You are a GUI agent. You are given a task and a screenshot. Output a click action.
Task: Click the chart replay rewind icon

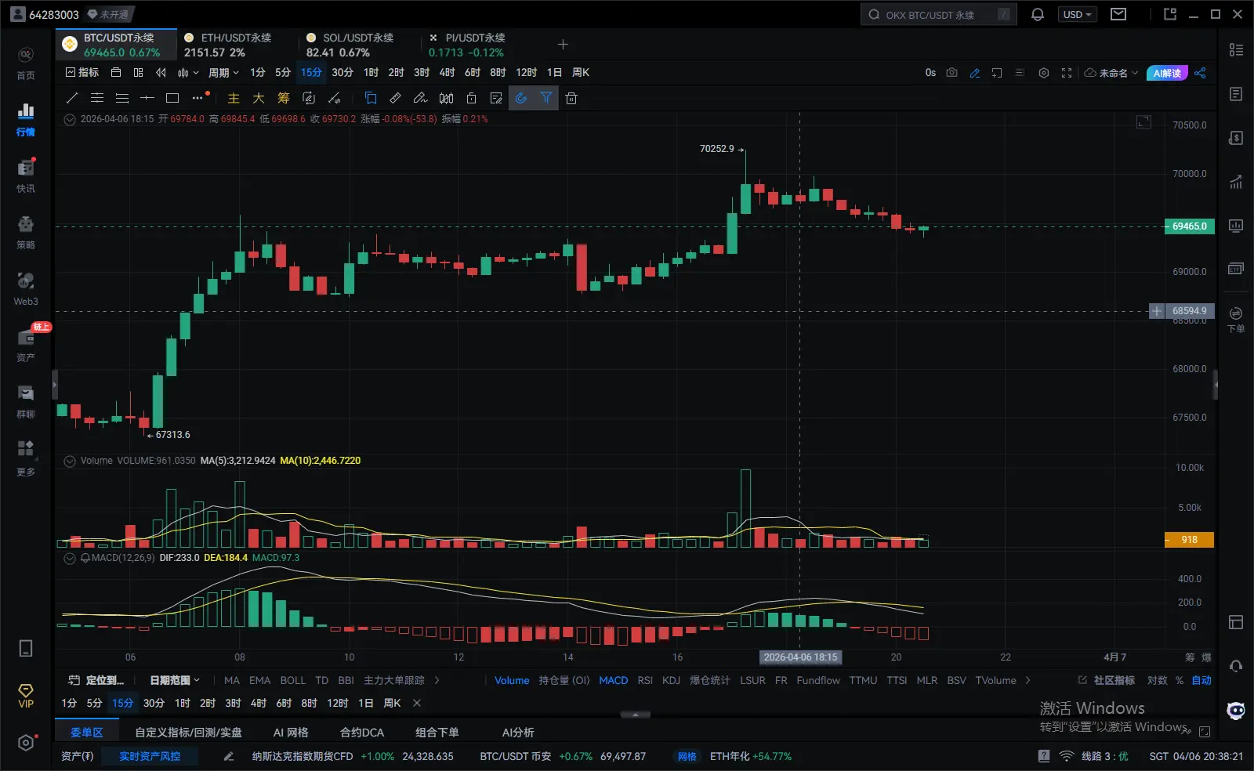[161, 73]
